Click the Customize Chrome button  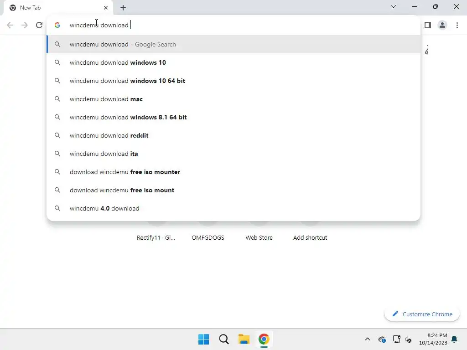422,314
